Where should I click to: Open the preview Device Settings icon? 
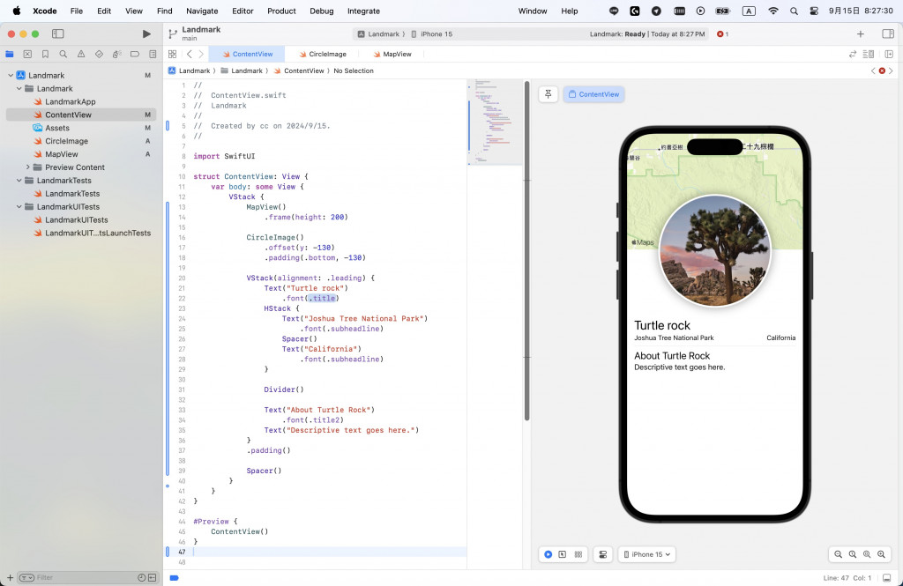pyautogui.click(x=603, y=554)
